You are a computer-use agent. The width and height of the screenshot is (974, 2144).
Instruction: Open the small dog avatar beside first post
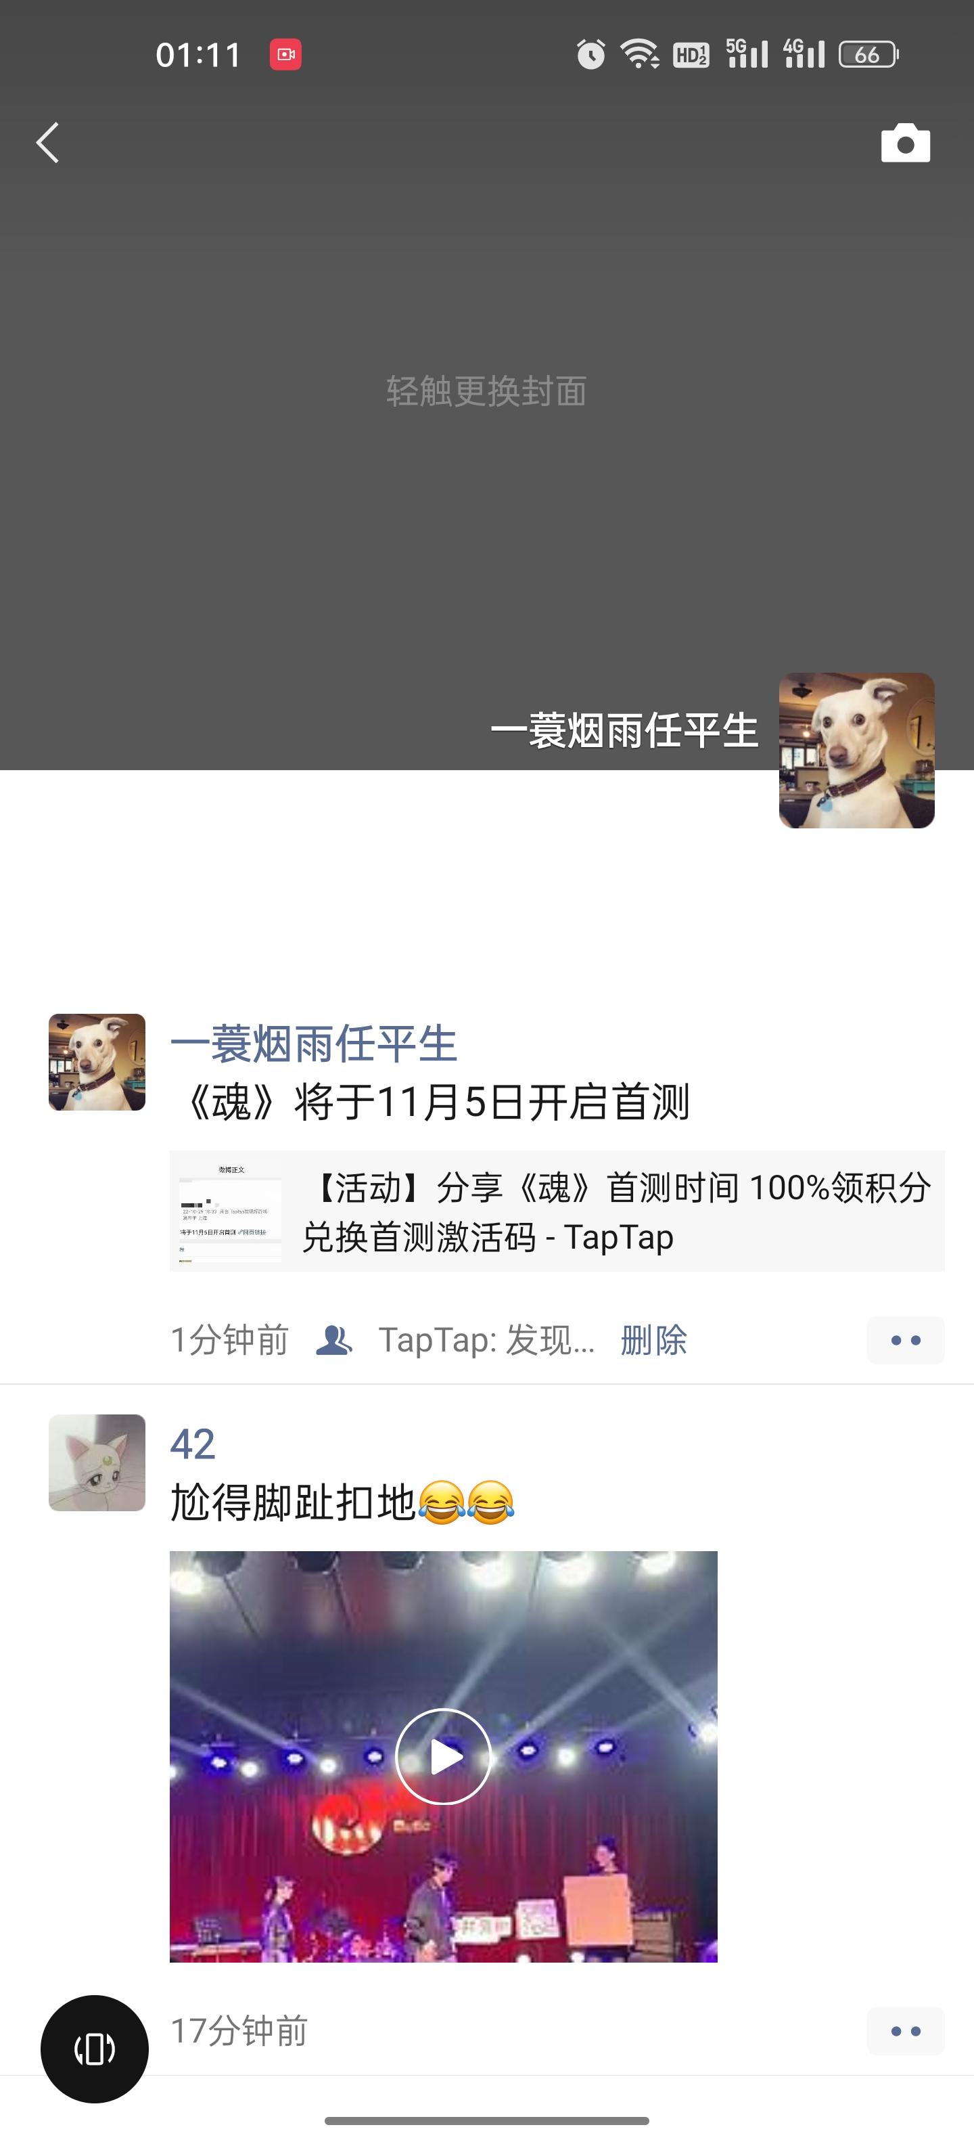click(x=97, y=1062)
